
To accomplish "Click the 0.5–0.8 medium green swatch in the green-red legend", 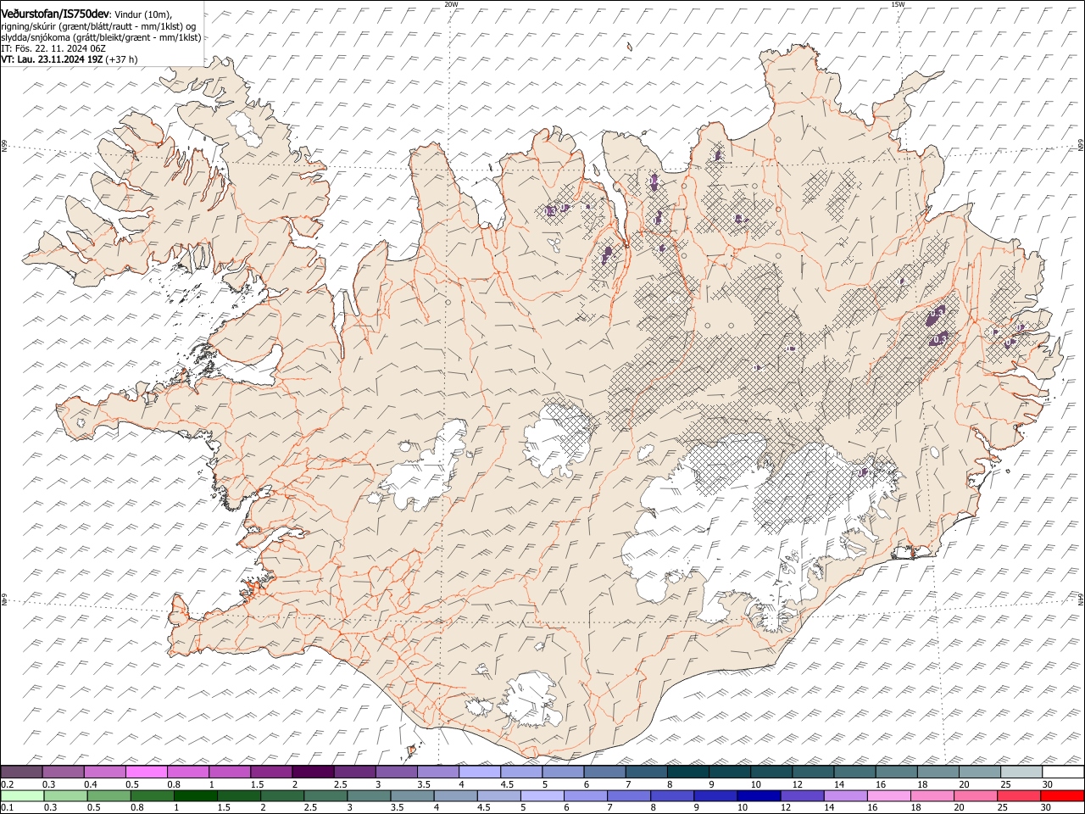I will (108, 795).
